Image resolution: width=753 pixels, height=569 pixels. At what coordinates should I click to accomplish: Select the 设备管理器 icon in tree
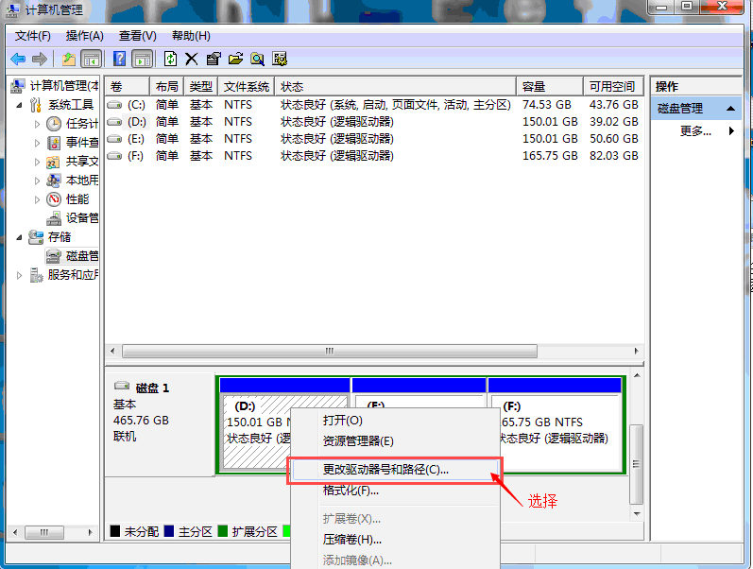53,218
